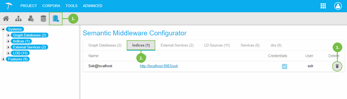347x99 pixels.
Task: Open the apps grid icon
Action: click(323, 6)
